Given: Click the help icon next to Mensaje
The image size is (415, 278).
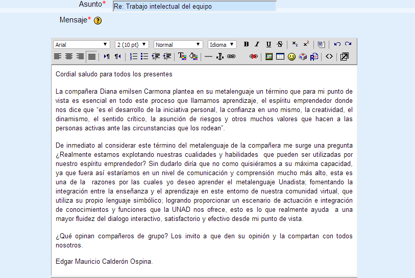Looking at the screenshot, I should pyautogui.click(x=97, y=21).
